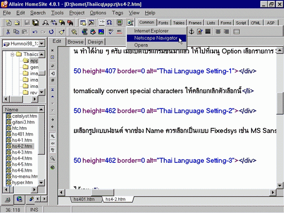Click the Copy icon

[x=17, y=32]
